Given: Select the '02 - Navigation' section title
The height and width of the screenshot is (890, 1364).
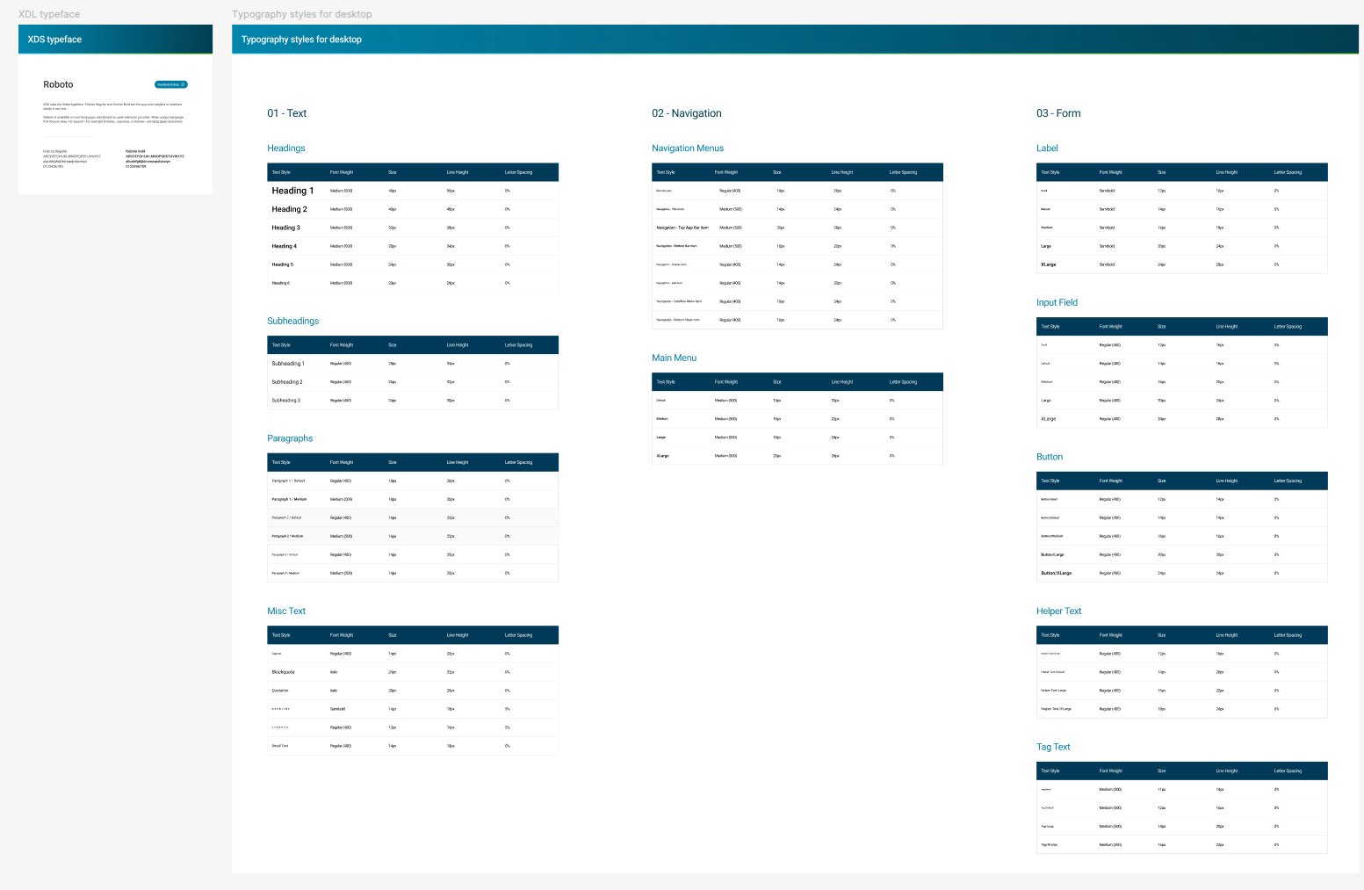Looking at the screenshot, I should (686, 113).
